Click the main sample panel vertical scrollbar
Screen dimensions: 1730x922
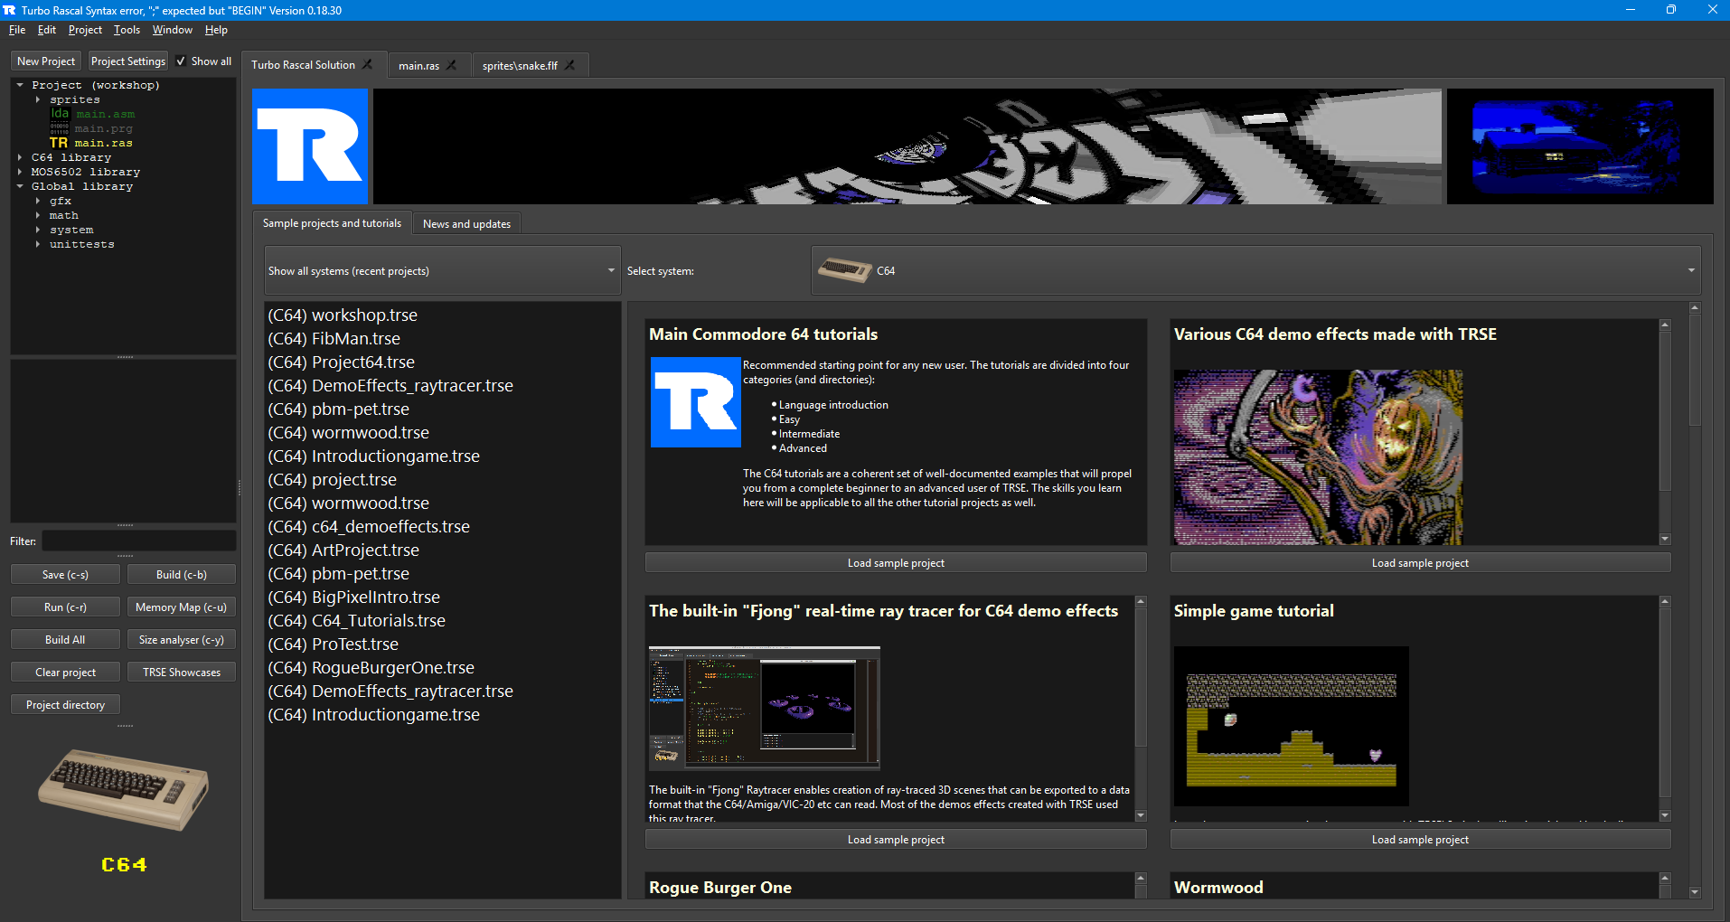1695,600
